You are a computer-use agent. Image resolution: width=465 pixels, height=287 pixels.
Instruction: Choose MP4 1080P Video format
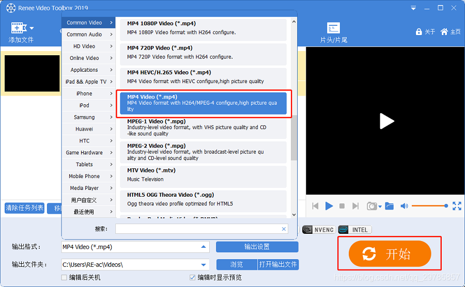203,29
